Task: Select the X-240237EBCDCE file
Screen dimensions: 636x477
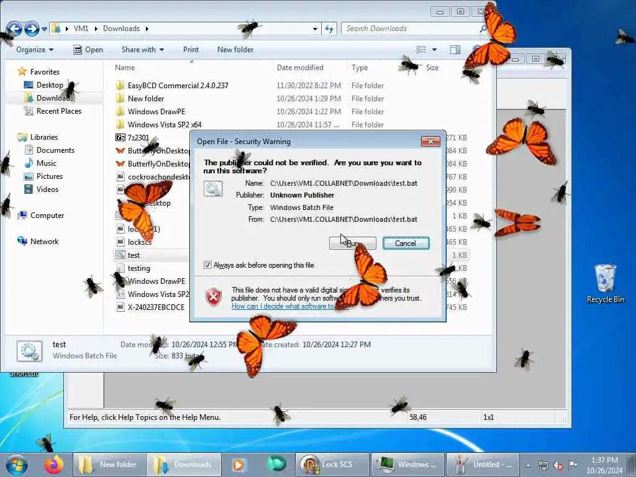Action: click(x=156, y=307)
